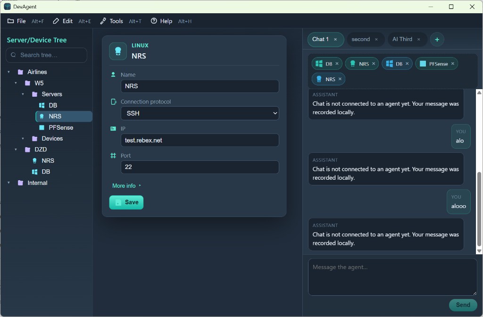483x317 pixels.
Task: Click the large Linux penguin header icon
Action: point(118,51)
